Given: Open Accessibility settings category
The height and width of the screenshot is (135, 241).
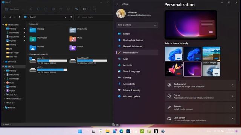Looking at the screenshot, I should [x=137, y=84].
